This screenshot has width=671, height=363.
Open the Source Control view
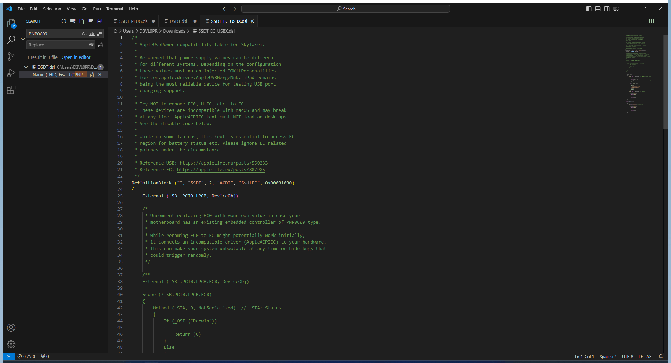[11, 56]
